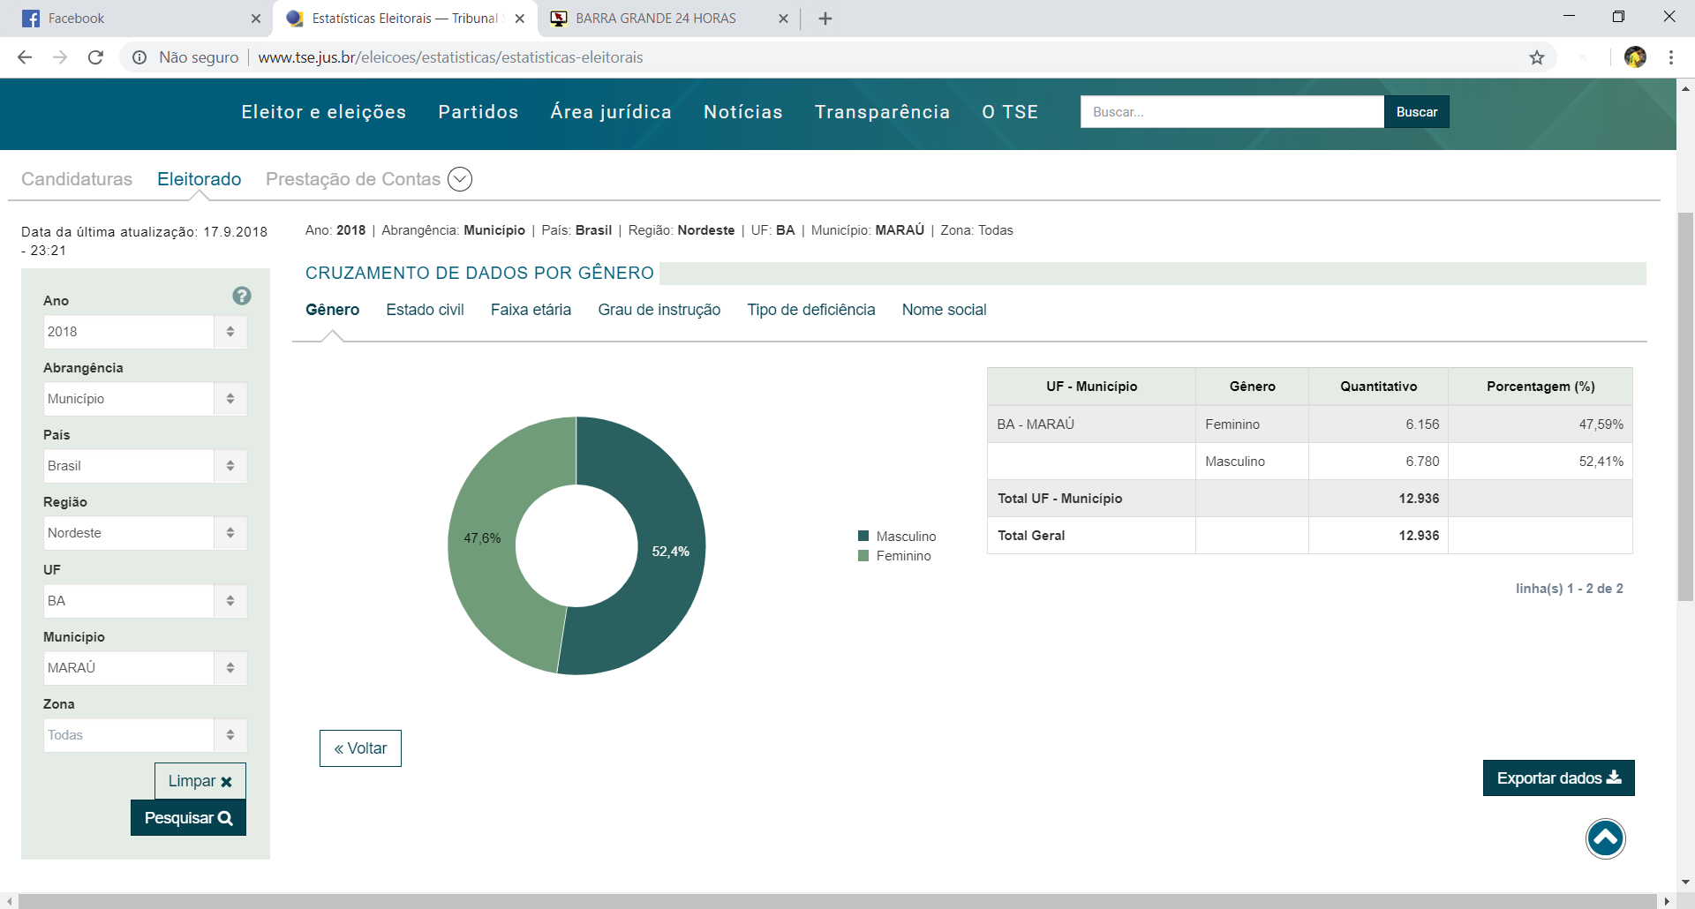
Task: Toggle Masculino series in chart legend
Action: 897,537
